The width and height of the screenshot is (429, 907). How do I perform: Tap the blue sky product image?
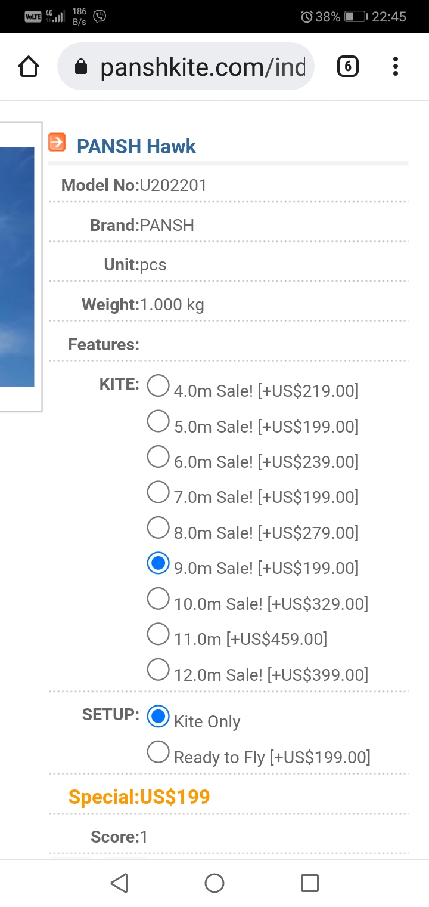tap(17, 267)
